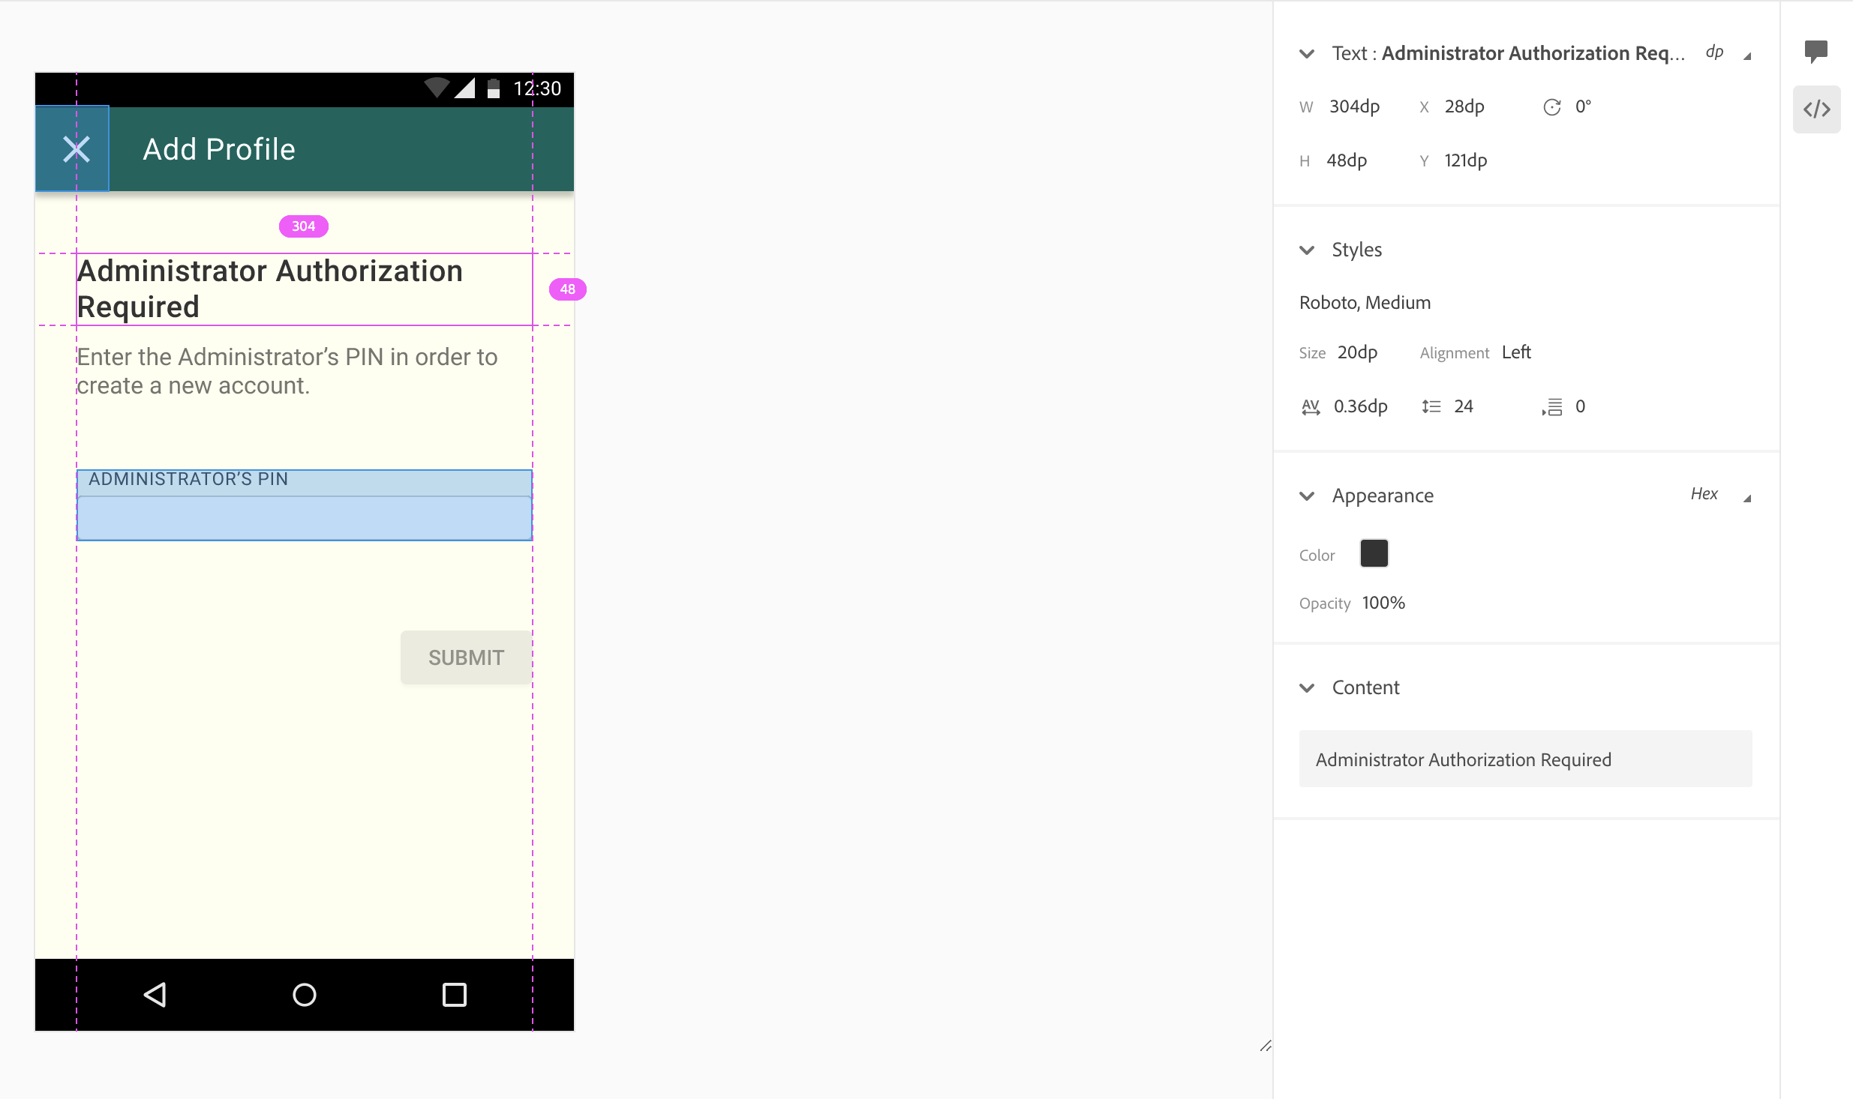
Task: Click the 12:30 clock in status bar
Action: (537, 88)
